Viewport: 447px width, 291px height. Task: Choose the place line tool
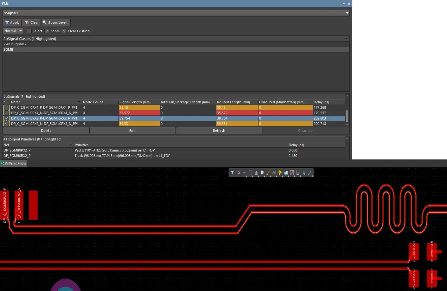(310, 173)
